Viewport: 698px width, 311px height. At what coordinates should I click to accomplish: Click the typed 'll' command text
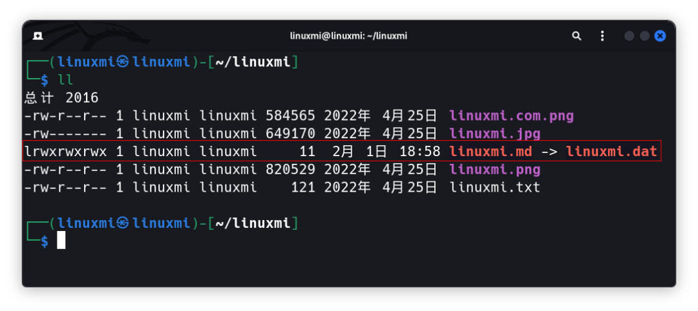tap(65, 80)
